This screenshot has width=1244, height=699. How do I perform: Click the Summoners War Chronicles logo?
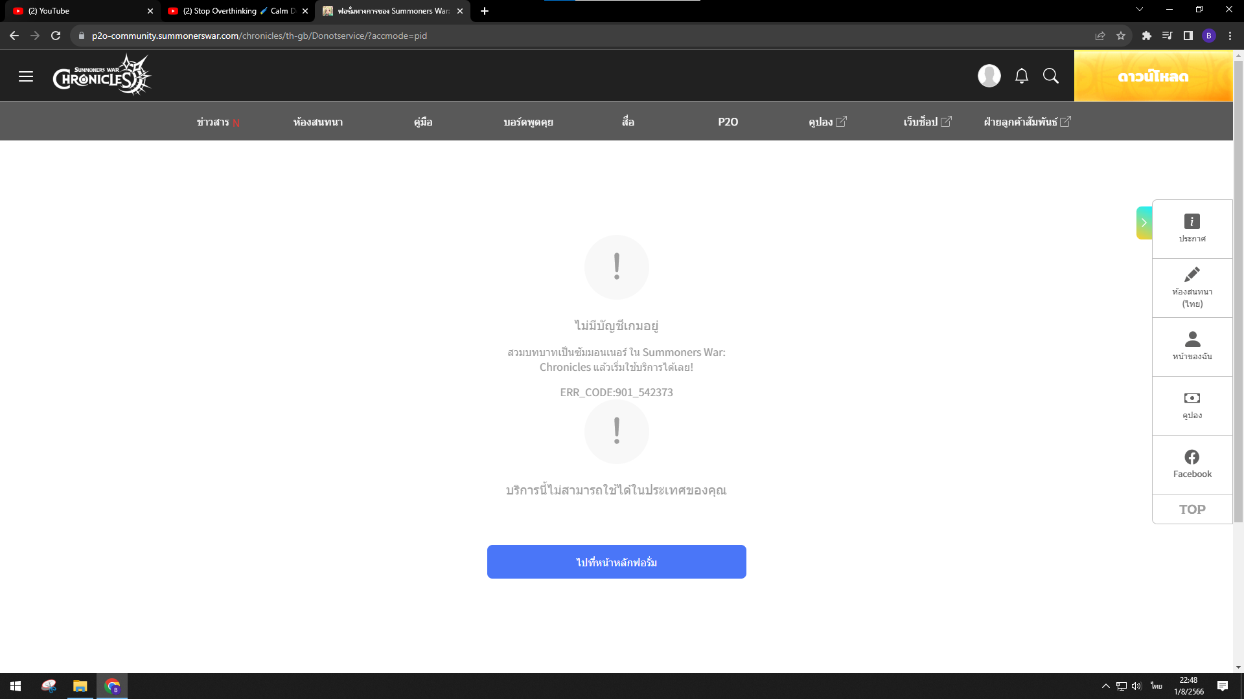(102, 75)
